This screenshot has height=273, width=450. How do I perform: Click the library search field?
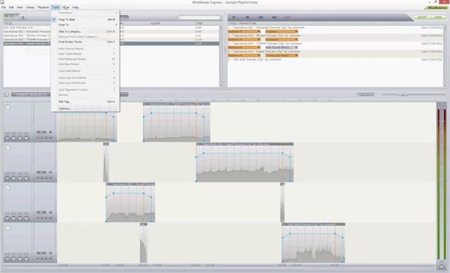pos(199,18)
